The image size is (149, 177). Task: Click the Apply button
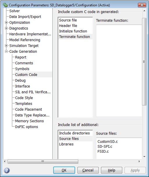tap(135, 170)
